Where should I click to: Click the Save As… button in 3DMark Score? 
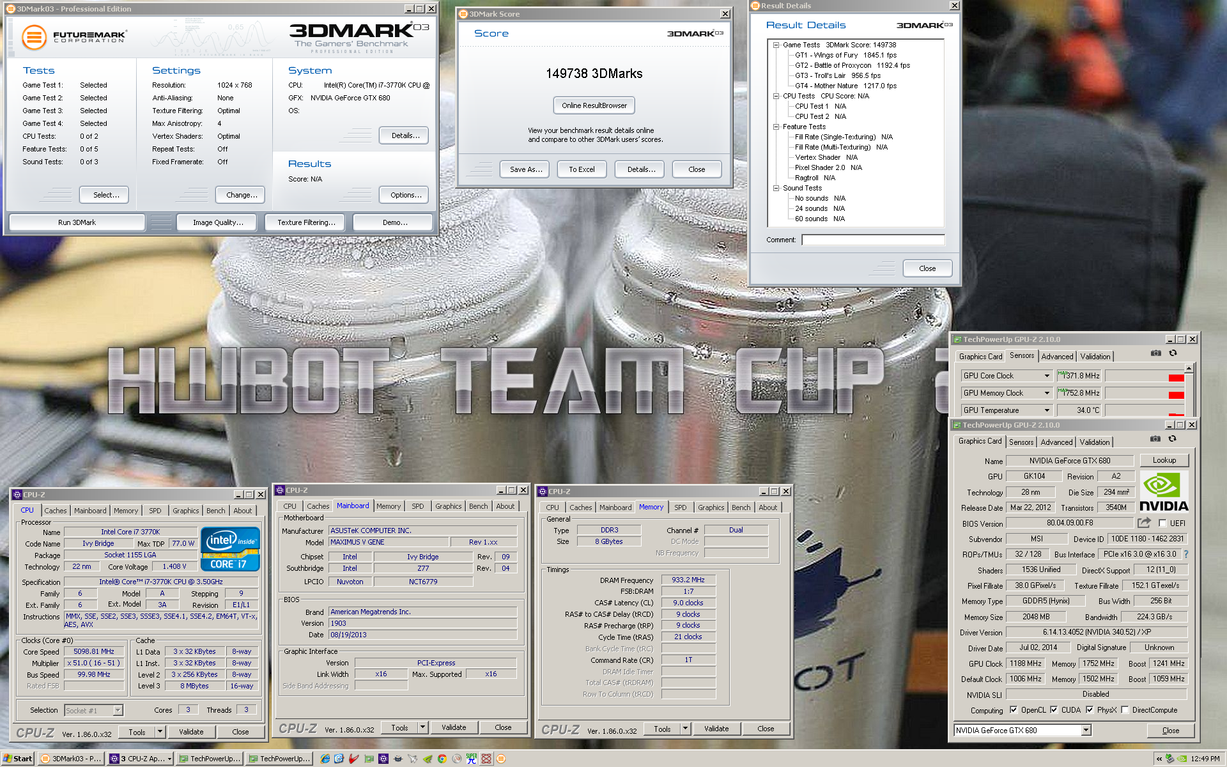tap(526, 169)
